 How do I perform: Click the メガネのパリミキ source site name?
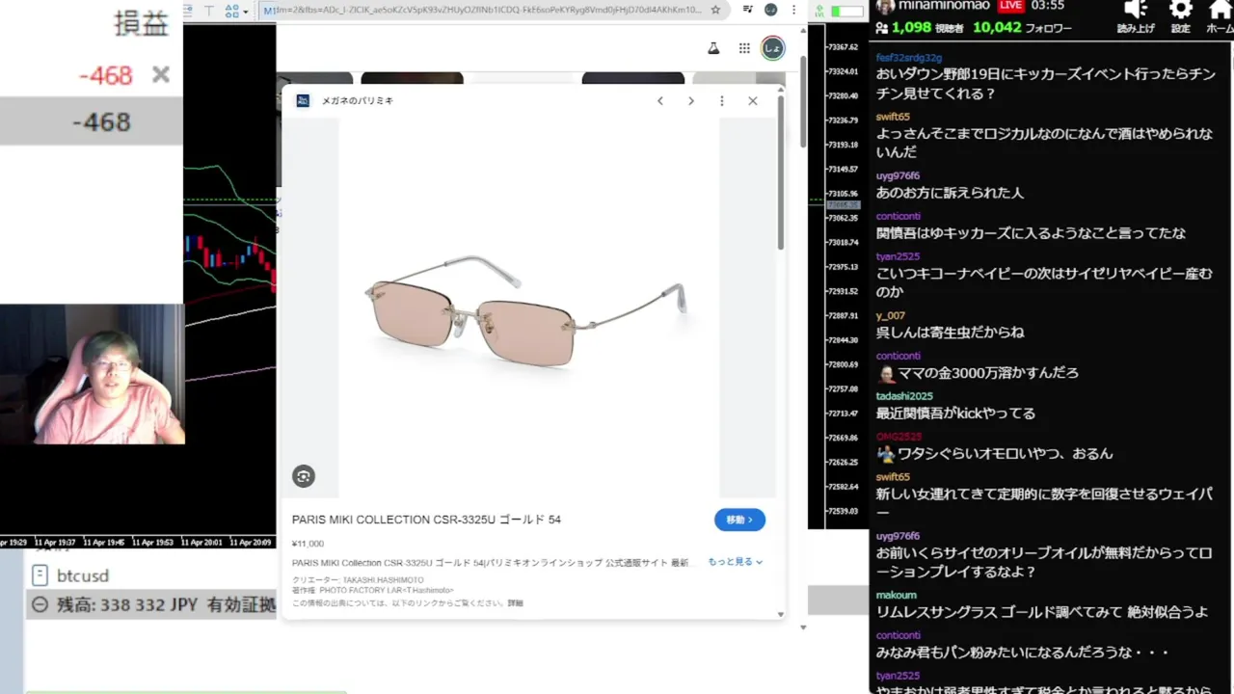coord(358,101)
